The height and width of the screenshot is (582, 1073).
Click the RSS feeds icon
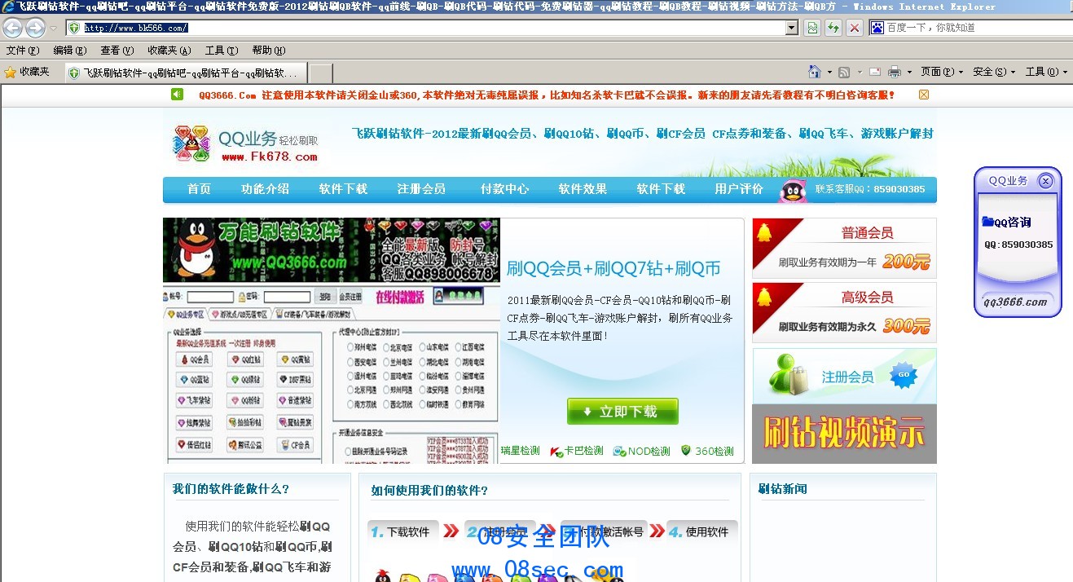tap(844, 72)
